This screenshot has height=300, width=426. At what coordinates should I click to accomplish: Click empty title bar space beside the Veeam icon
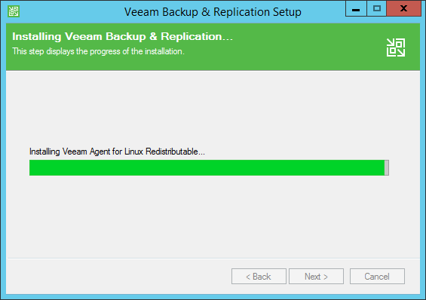[68, 11]
